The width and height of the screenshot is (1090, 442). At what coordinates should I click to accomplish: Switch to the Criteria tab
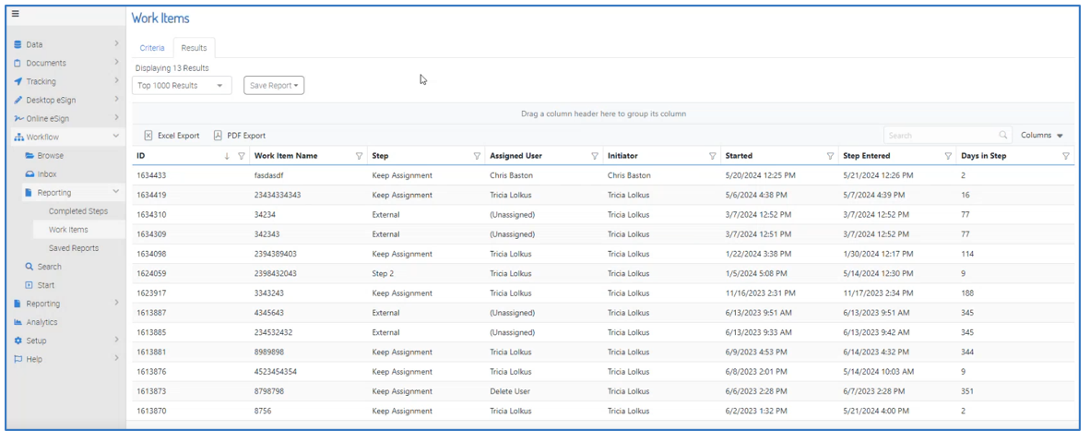coord(152,48)
